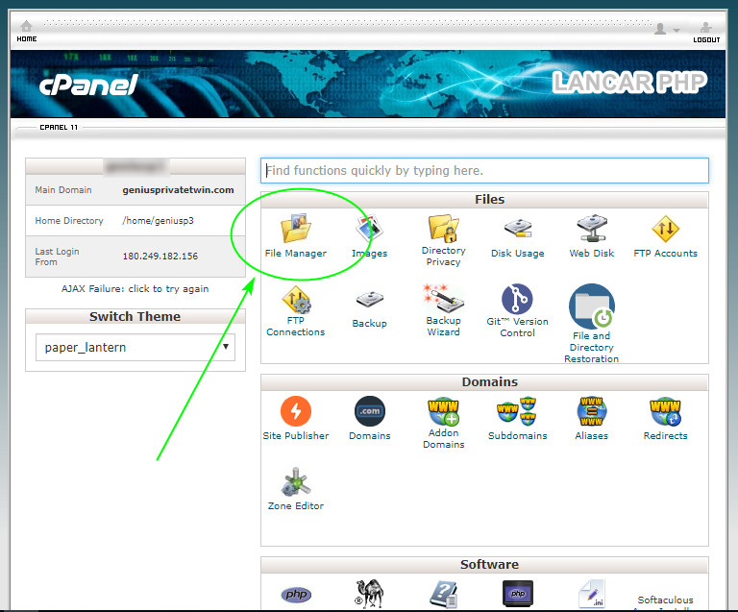
Task: Open the user account dropdown in top bar
Action: [x=667, y=29]
